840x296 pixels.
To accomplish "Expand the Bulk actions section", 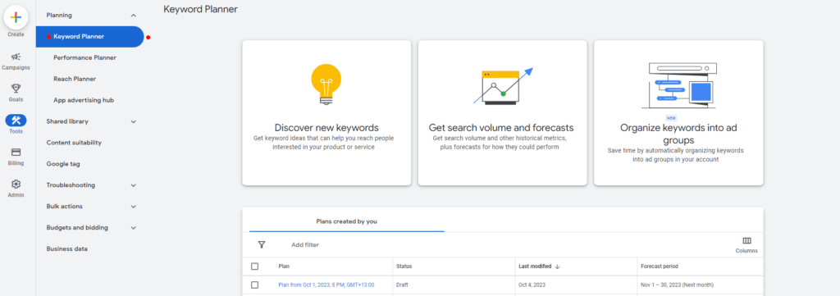I will click(134, 207).
